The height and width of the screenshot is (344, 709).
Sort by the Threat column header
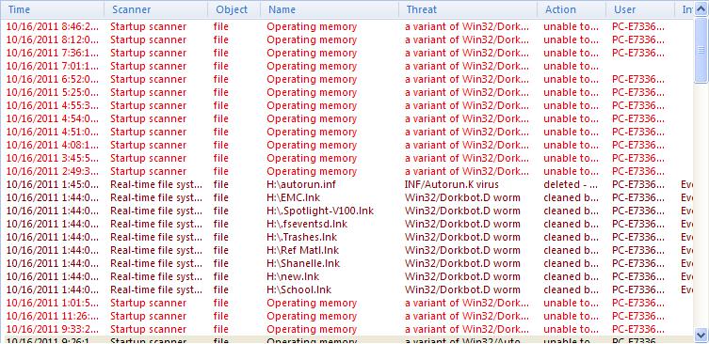pos(468,9)
